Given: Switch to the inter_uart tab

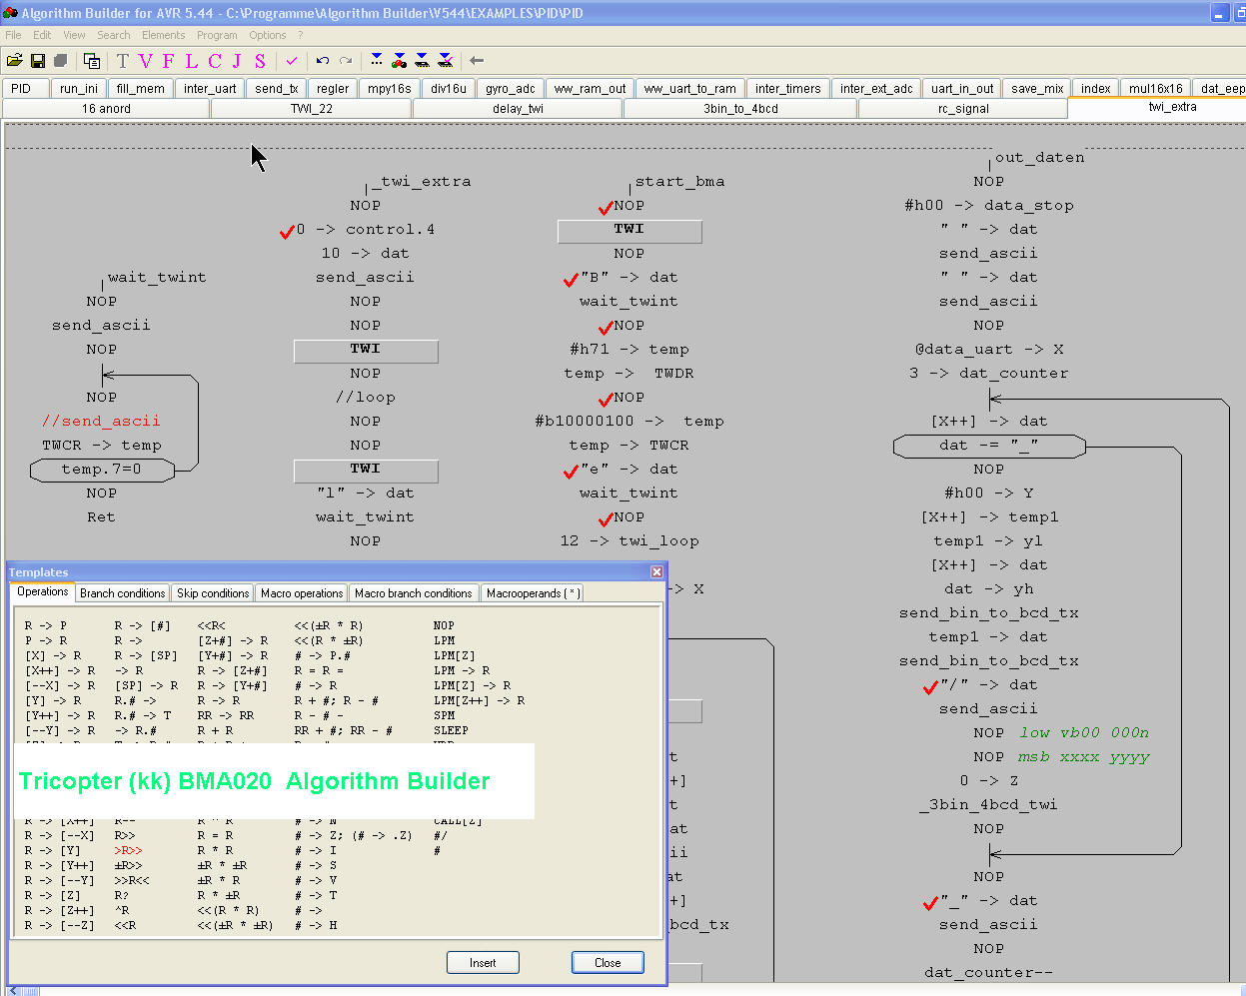Looking at the screenshot, I should point(210,88).
